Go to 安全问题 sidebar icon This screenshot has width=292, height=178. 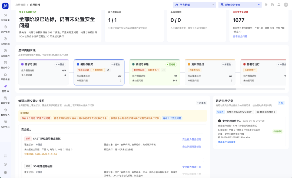point(5,41)
